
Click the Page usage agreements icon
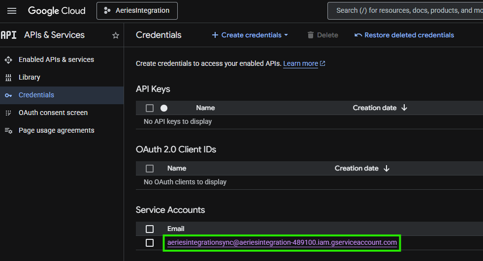click(x=8, y=131)
